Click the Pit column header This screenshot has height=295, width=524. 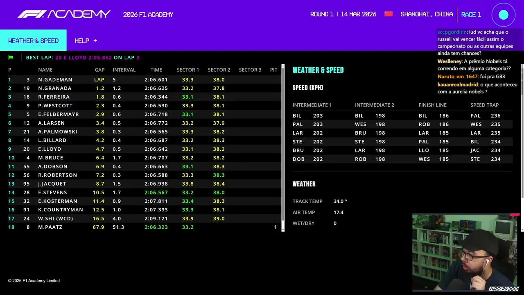[274, 70]
